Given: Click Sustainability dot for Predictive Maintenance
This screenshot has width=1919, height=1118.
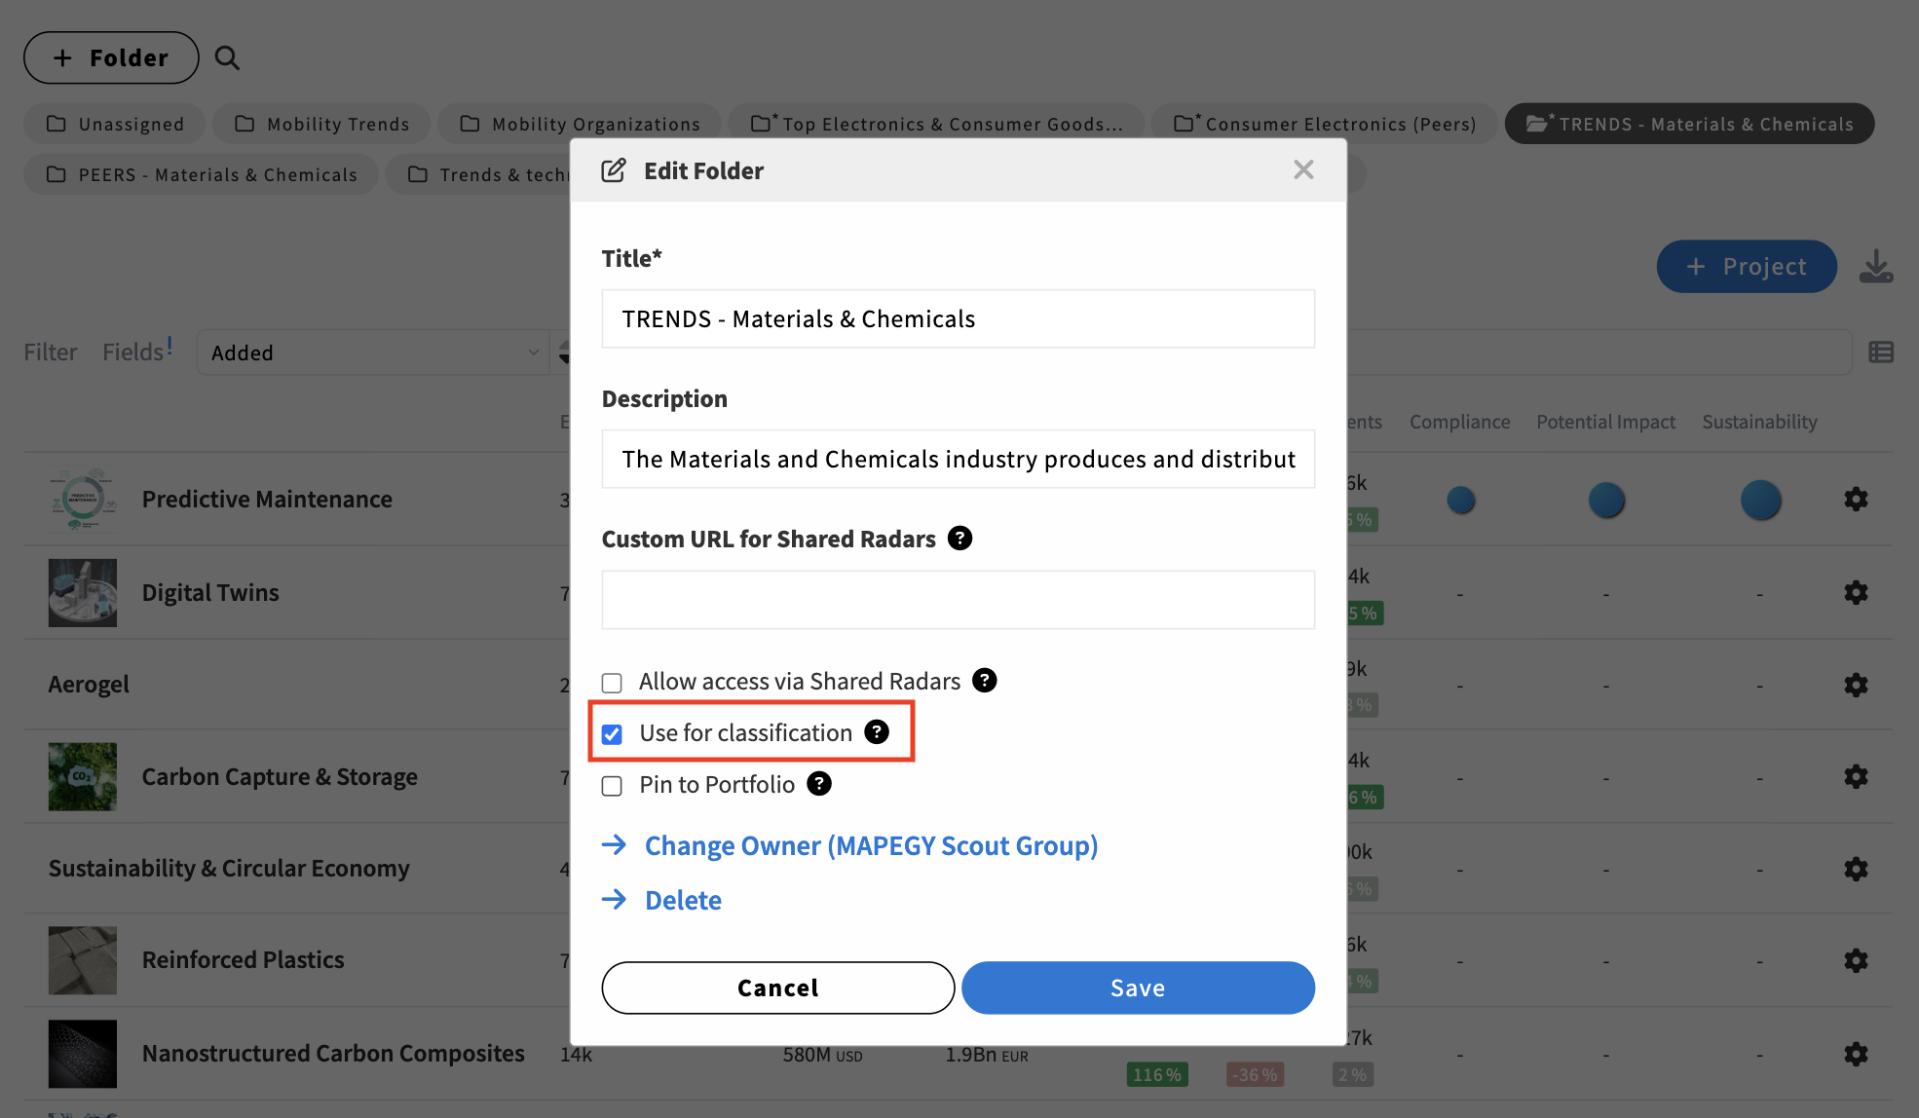Looking at the screenshot, I should (x=1760, y=500).
